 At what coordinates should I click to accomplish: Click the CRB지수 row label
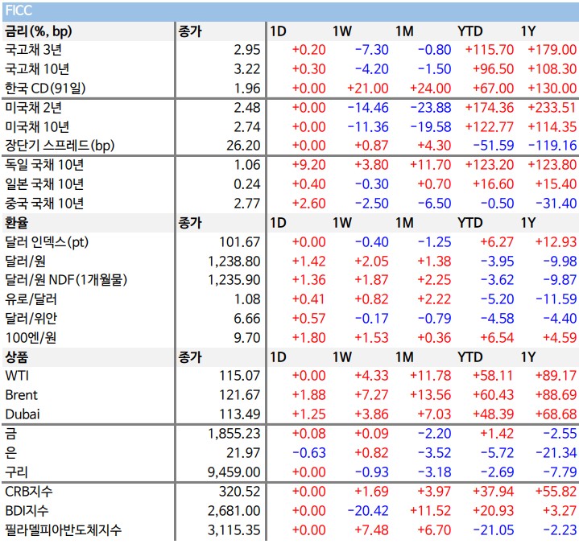pos(29,492)
